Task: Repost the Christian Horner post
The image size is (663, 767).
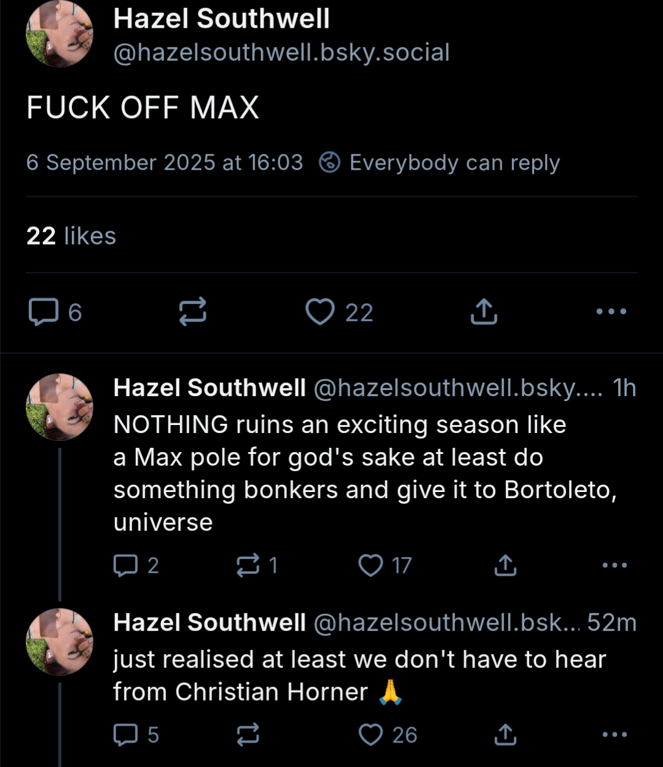Action: (248, 734)
